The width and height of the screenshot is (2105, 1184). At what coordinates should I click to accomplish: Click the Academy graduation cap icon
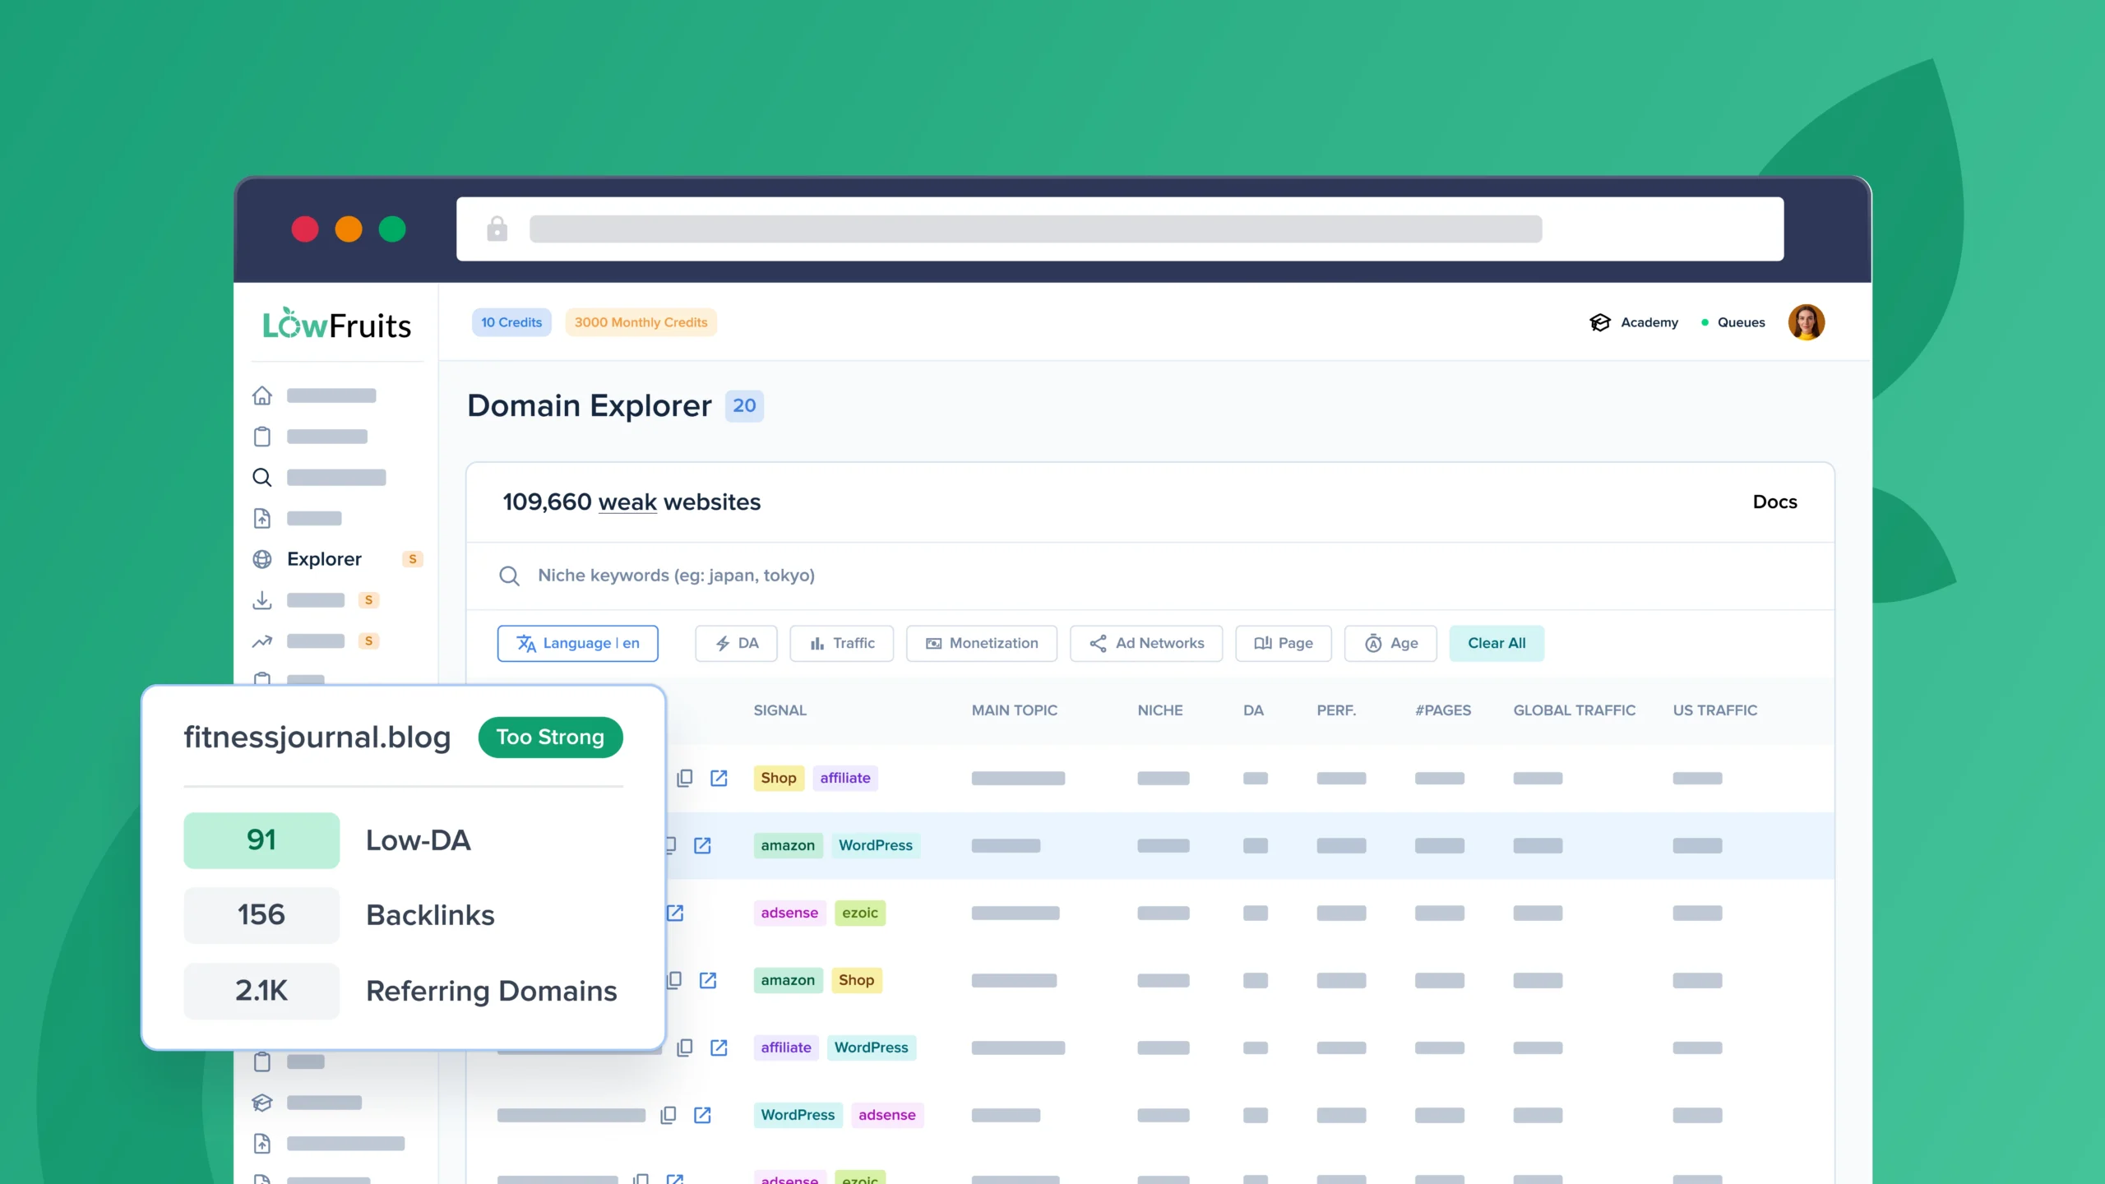pos(1600,322)
